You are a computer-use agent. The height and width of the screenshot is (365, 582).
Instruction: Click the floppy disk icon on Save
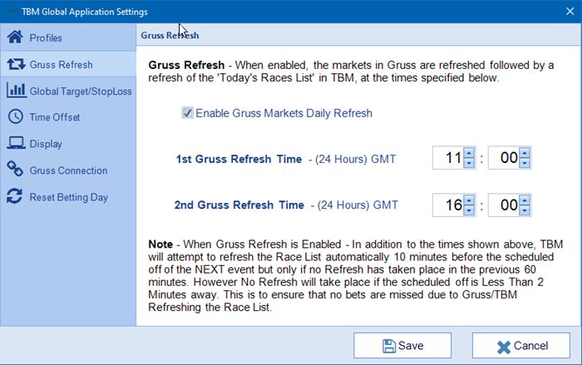click(388, 346)
